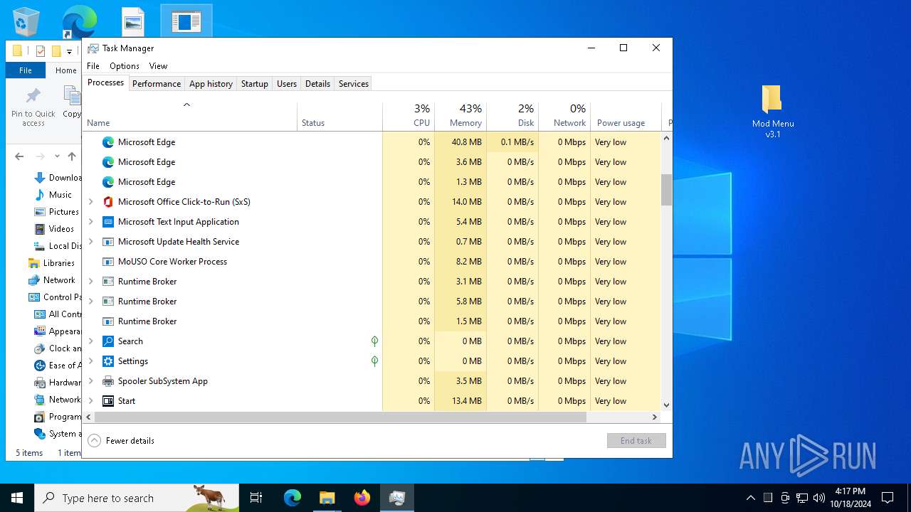Click the Microsoft Update Health Service icon
The height and width of the screenshot is (512, 911).
click(108, 242)
